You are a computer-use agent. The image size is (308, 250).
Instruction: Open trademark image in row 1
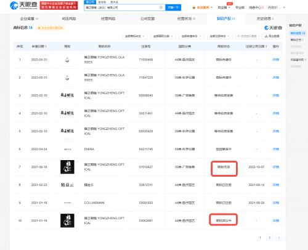(x=67, y=60)
